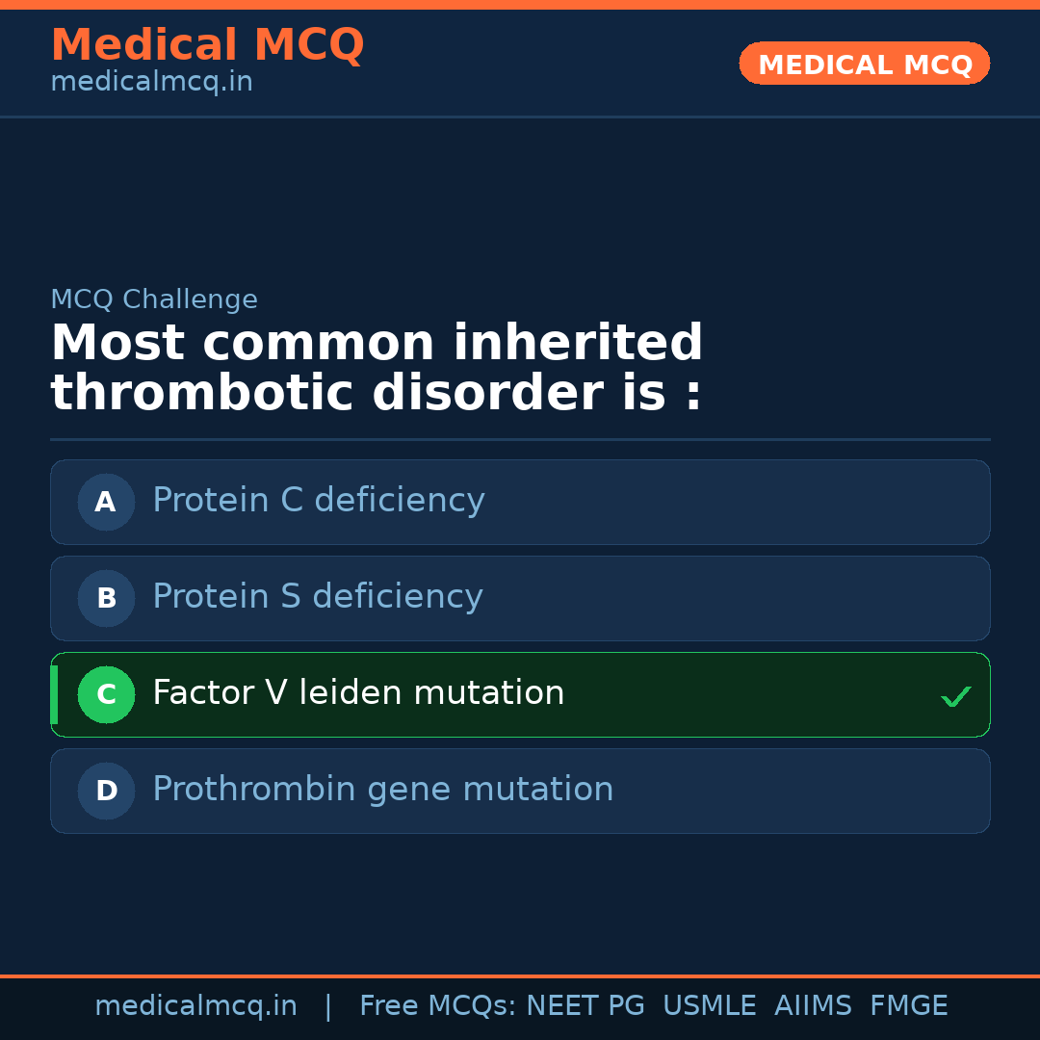Click the orange MEDICAL MCQ badge

[x=864, y=64]
